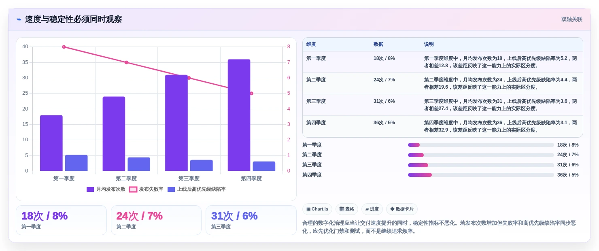Image resolution: width=599 pixels, height=251 pixels.
Task: Click the pink 发布失败率 legend swatch
Action: [x=133, y=189]
